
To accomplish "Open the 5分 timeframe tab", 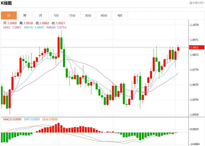I will pos(56,15).
